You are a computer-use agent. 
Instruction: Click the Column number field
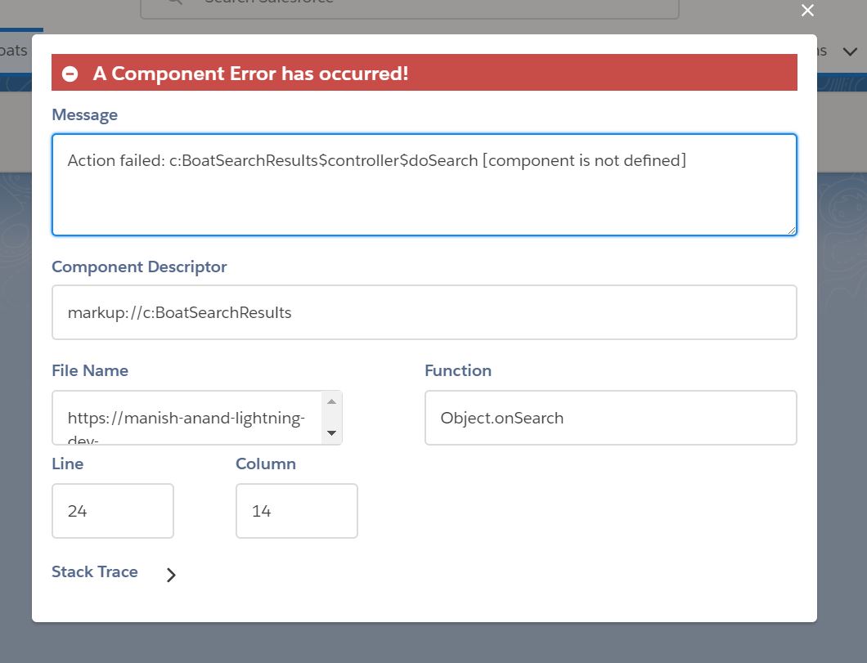296,511
